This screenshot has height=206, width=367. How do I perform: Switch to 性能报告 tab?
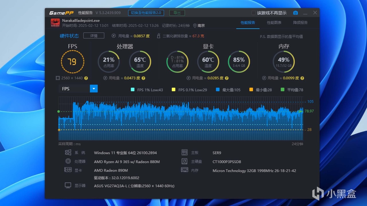[x=248, y=23]
